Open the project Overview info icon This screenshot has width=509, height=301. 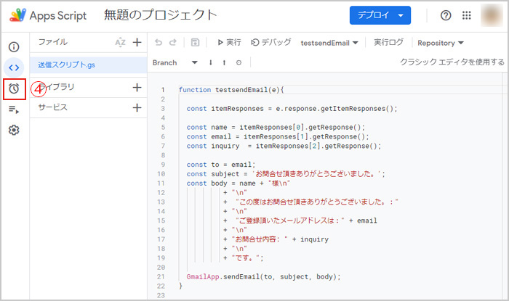tap(14, 47)
